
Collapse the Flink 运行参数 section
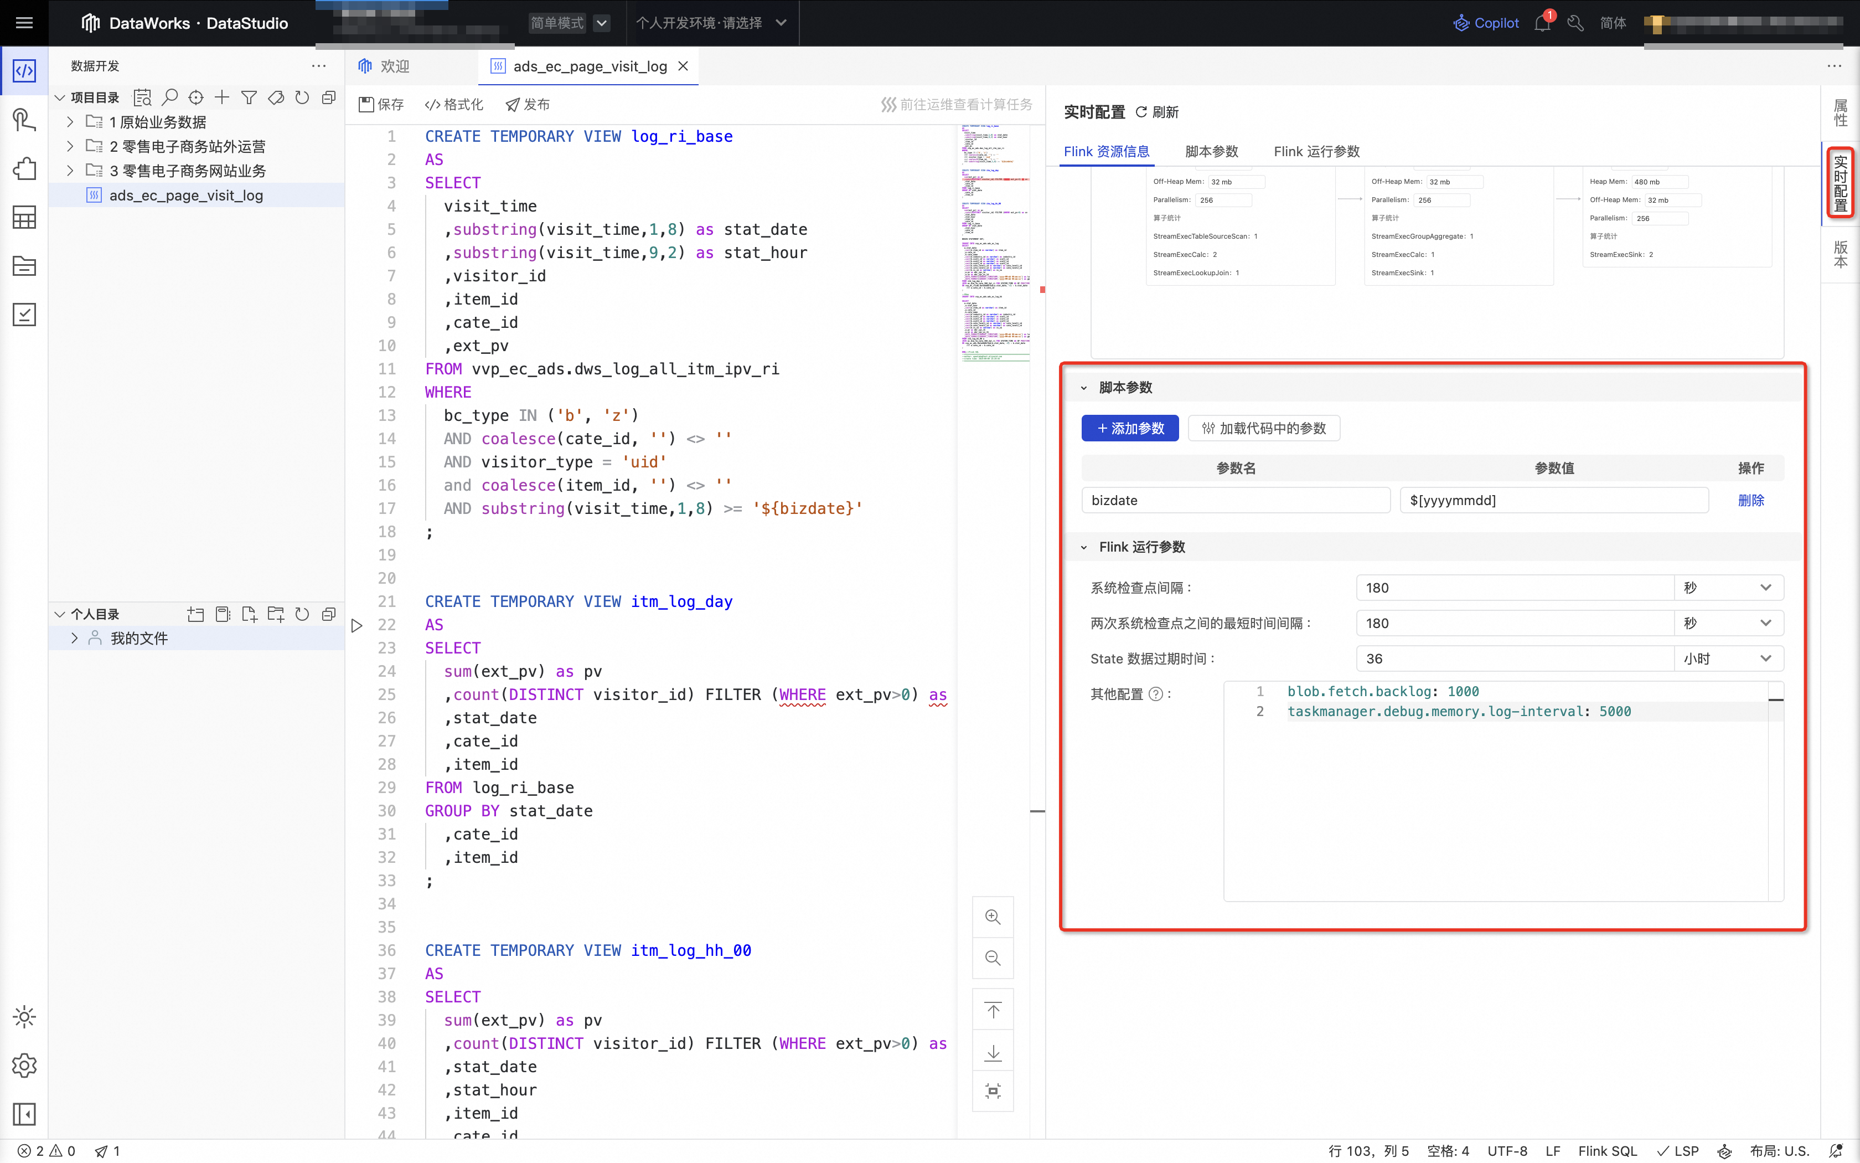click(1084, 547)
